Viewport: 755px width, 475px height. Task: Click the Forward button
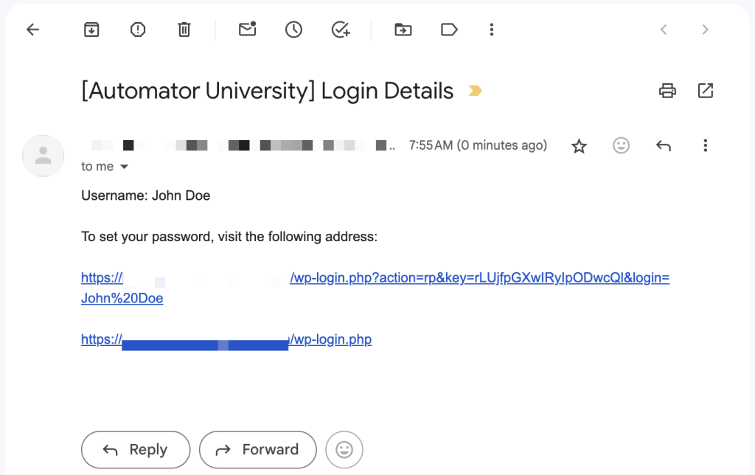[x=257, y=449]
